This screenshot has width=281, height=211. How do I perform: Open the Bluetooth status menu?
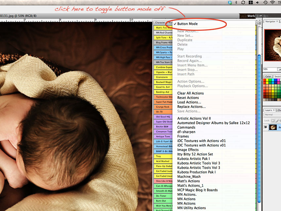coord(236,3)
